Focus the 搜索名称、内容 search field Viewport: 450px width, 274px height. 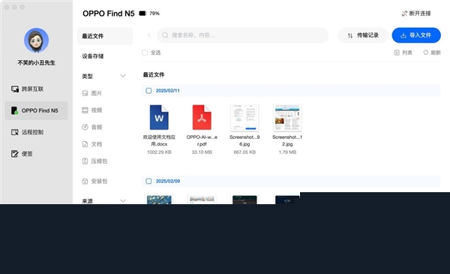[x=242, y=35]
